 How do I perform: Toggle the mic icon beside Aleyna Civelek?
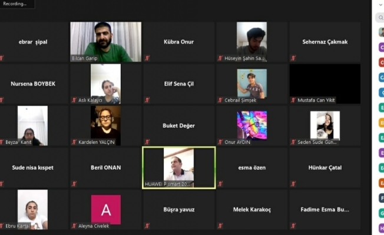tap(74, 225)
